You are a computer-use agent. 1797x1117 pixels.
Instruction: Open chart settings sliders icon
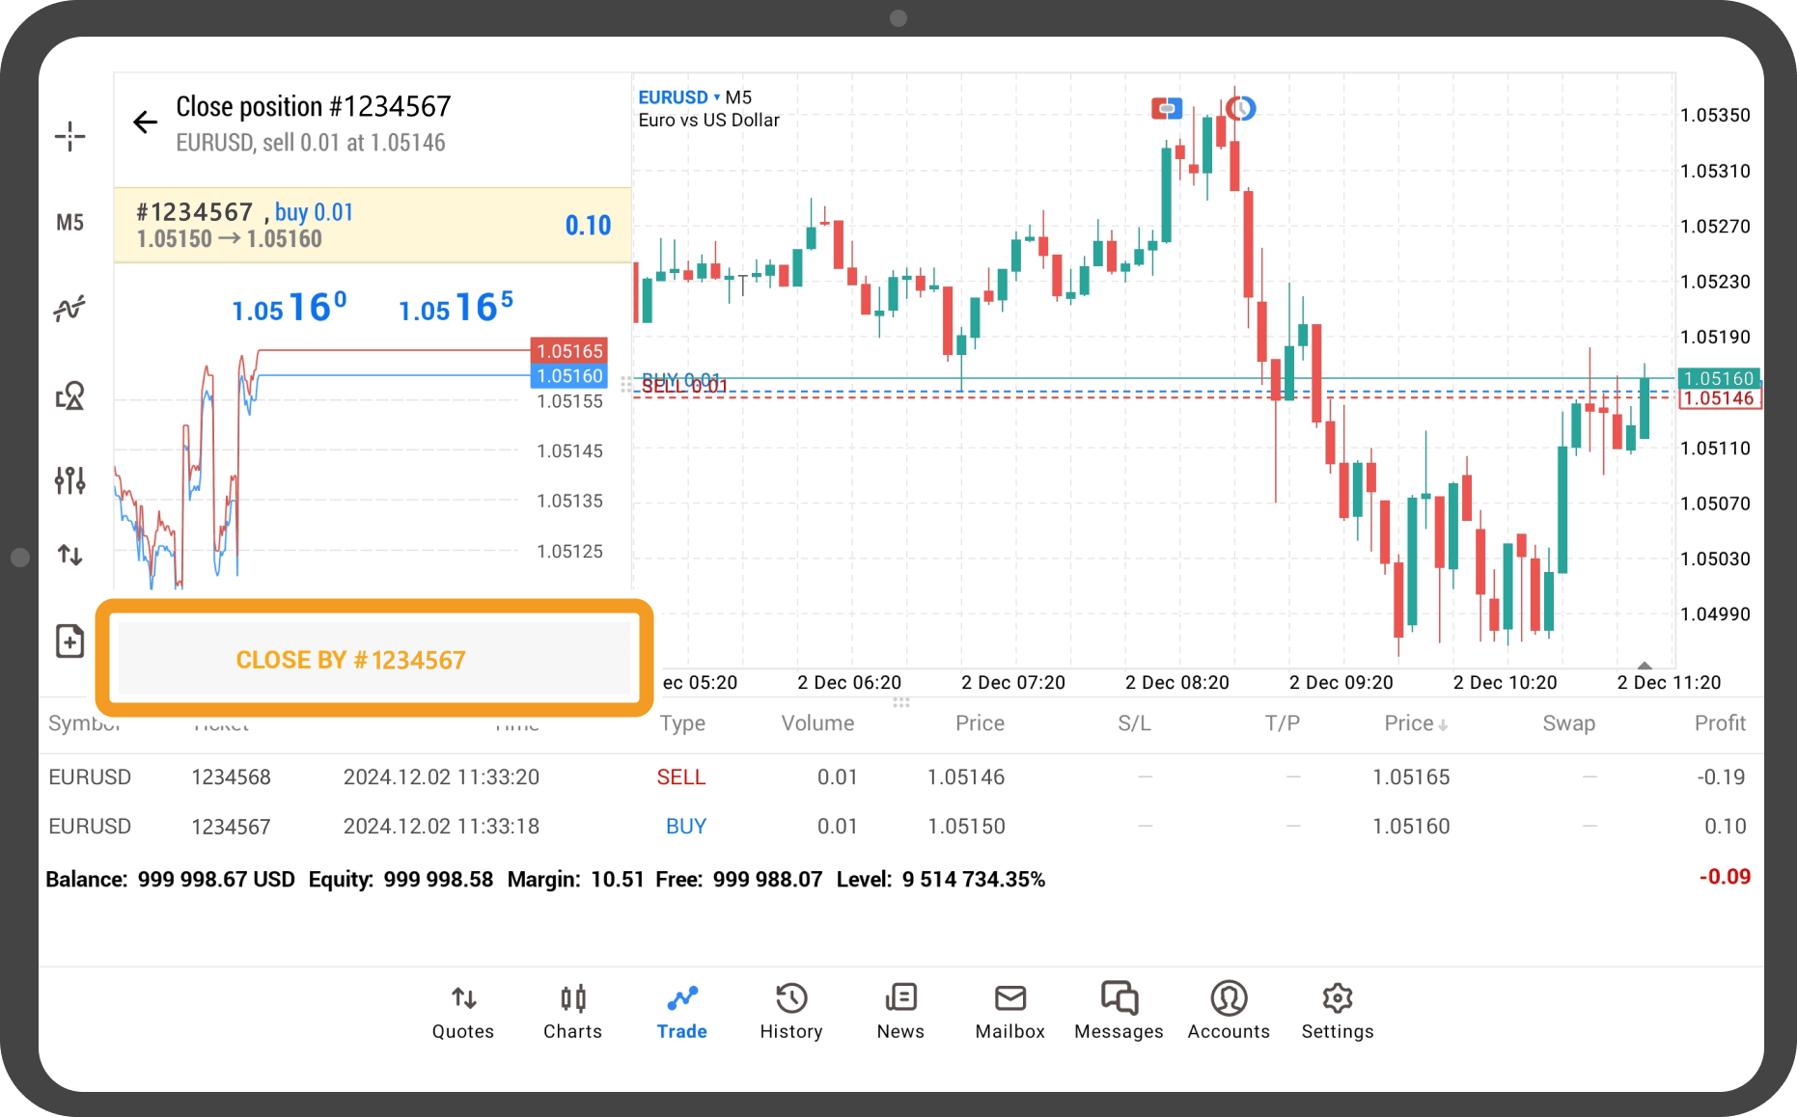69,479
